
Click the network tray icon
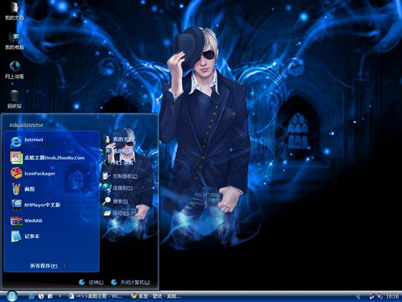pos(371,296)
